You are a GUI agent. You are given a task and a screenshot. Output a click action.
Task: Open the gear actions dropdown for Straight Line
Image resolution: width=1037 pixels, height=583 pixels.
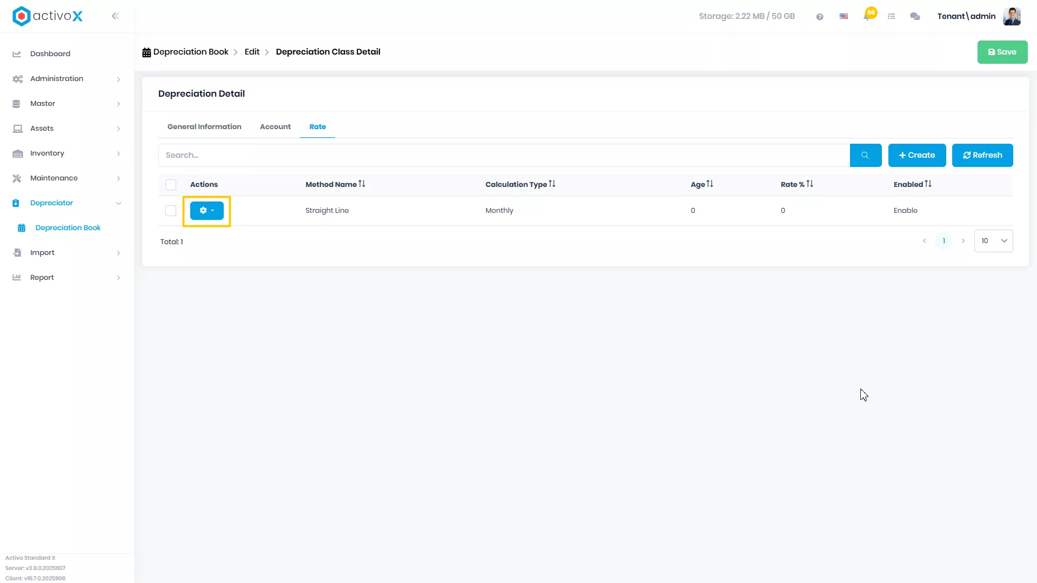(207, 211)
